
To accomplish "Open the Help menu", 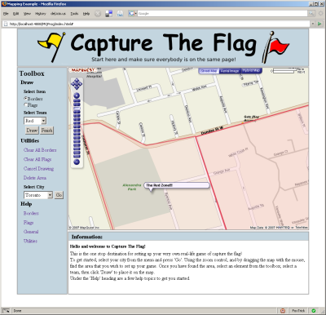I will [86, 14].
